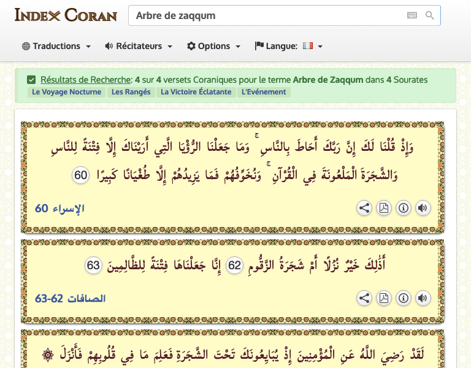471x368 pixels.
Task: Open the Résultats de Recherche link
Action: (x=86, y=80)
